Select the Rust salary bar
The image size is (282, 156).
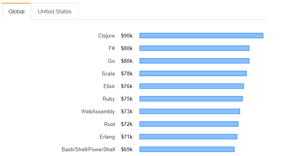point(189,124)
